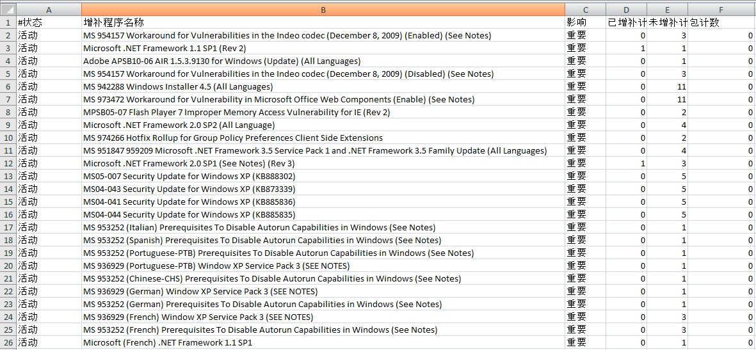Select 'MS 951847 959209 Microsoft .NET Framework 3.5' cell
This screenshot has width=756, height=350.
(323, 150)
